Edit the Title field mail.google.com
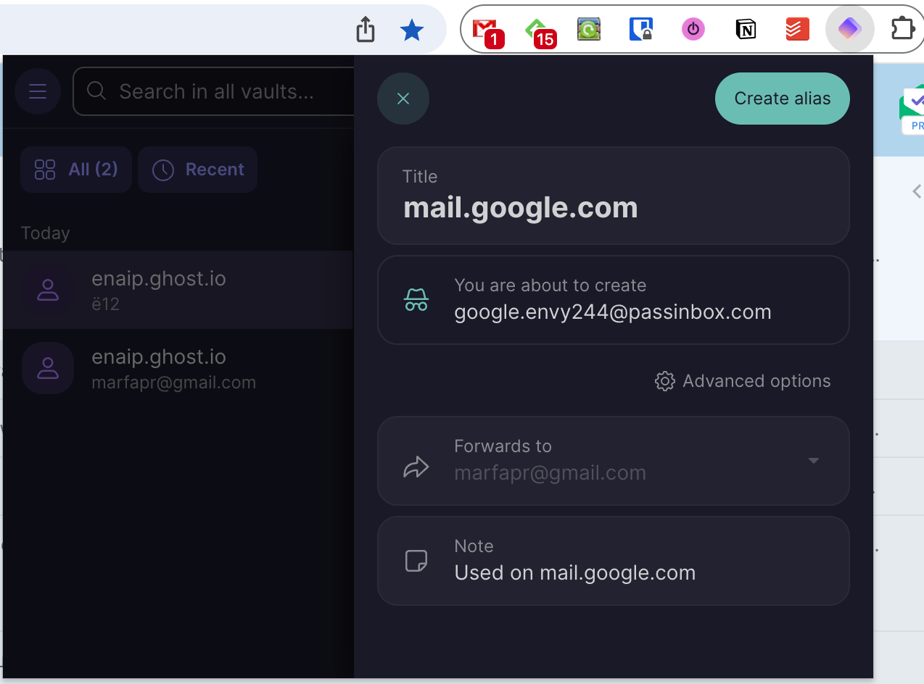 (614, 196)
